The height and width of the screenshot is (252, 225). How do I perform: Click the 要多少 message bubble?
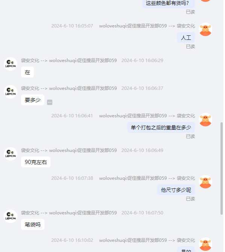33,100
